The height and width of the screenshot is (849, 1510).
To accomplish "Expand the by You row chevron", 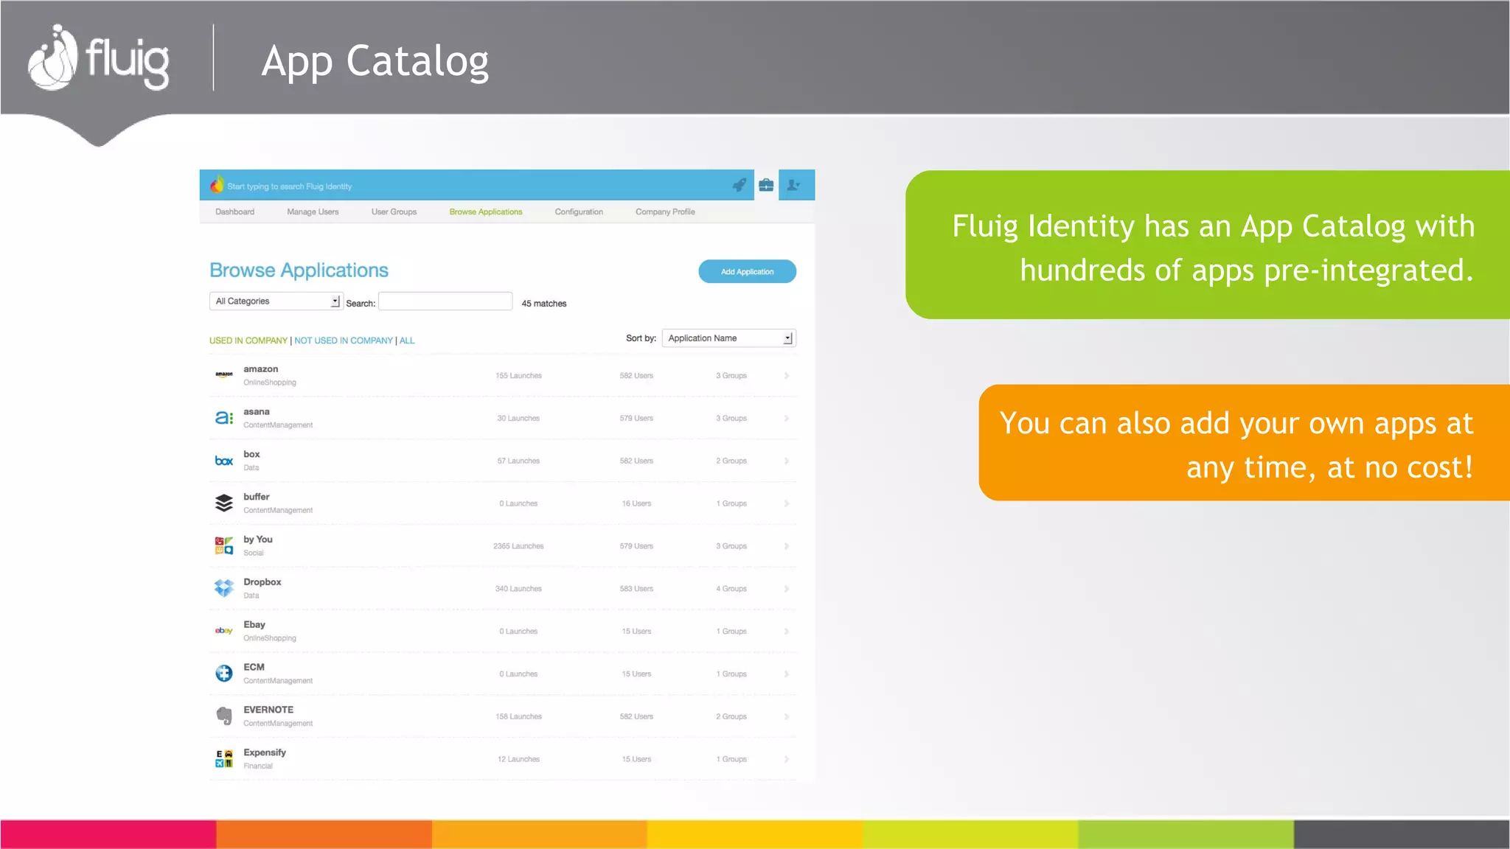I will pyautogui.click(x=787, y=546).
